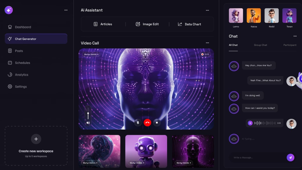Open Schedules calendar page
Viewport: 302px width, 170px height.
[22, 63]
